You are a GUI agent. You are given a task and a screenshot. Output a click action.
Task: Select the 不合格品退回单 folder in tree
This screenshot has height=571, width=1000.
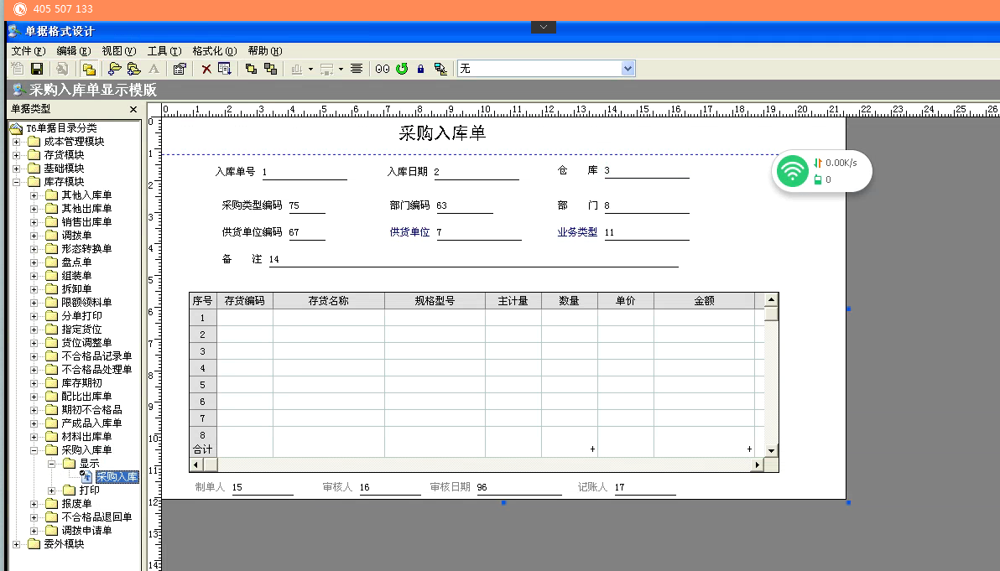(x=97, y=516)
